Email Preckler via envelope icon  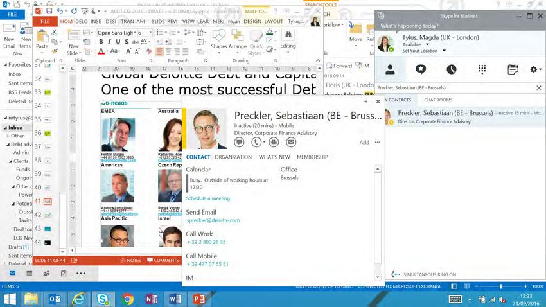tap(291, 142)
